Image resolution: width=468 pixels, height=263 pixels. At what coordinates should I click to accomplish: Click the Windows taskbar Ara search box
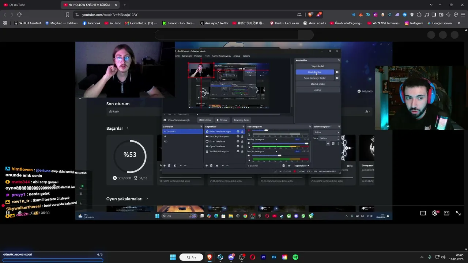pos(191,257)
